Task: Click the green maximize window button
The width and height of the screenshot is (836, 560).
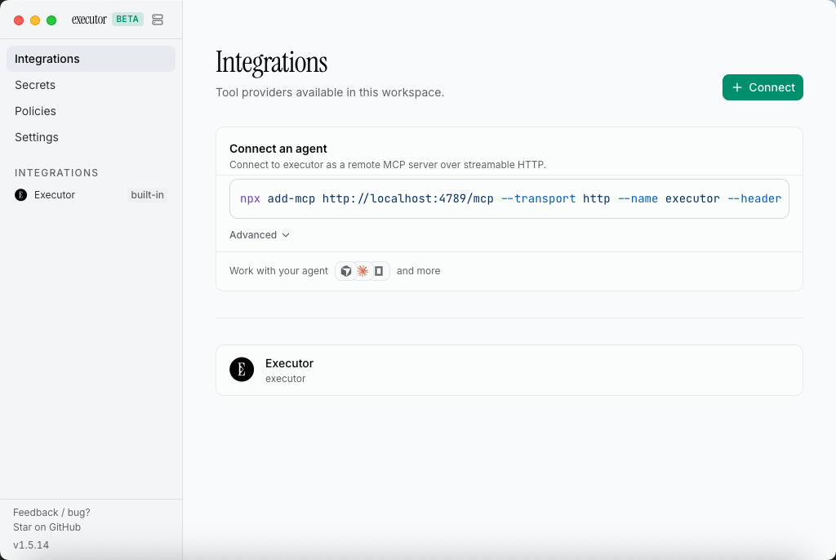Action: click(x=51, y=20)
